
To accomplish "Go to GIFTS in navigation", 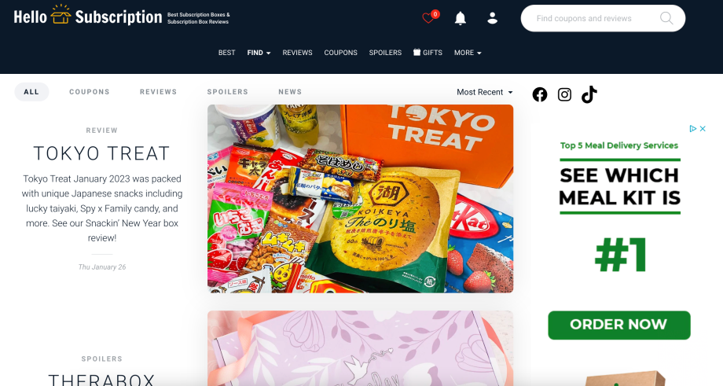I will pyautogui.click(x=428, y=53).
